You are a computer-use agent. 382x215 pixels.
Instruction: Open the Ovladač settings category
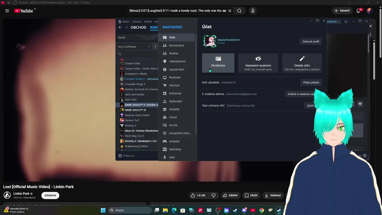point(177,141)
